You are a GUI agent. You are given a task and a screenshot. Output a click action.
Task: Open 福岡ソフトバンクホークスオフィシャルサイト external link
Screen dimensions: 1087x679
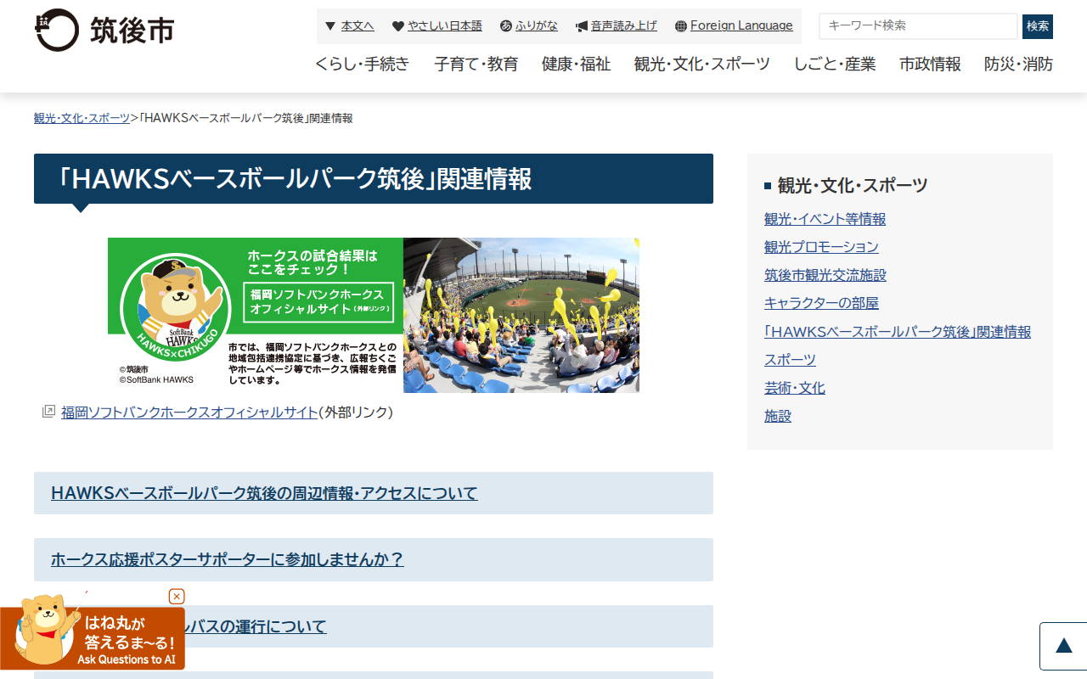tap(189, 412)
